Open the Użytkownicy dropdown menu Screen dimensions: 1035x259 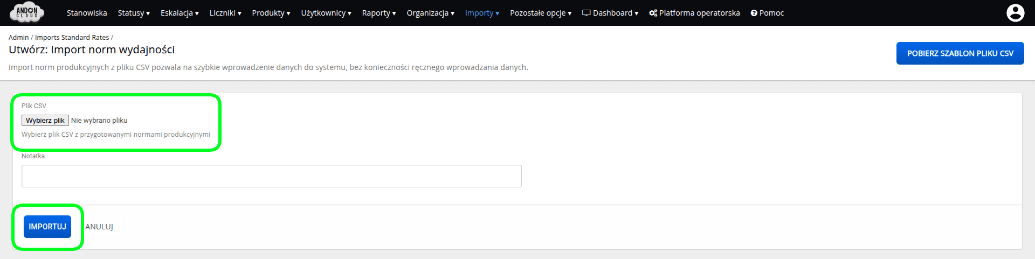[x=326, y=13]
